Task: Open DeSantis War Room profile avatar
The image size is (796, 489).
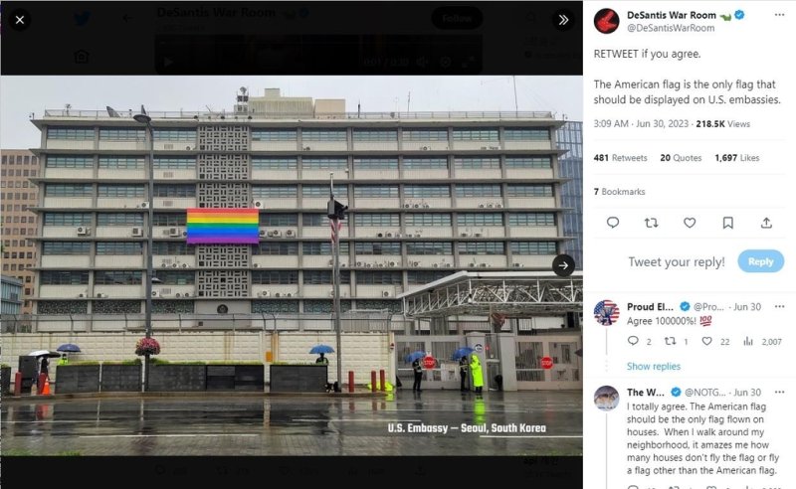Action: 607,21
